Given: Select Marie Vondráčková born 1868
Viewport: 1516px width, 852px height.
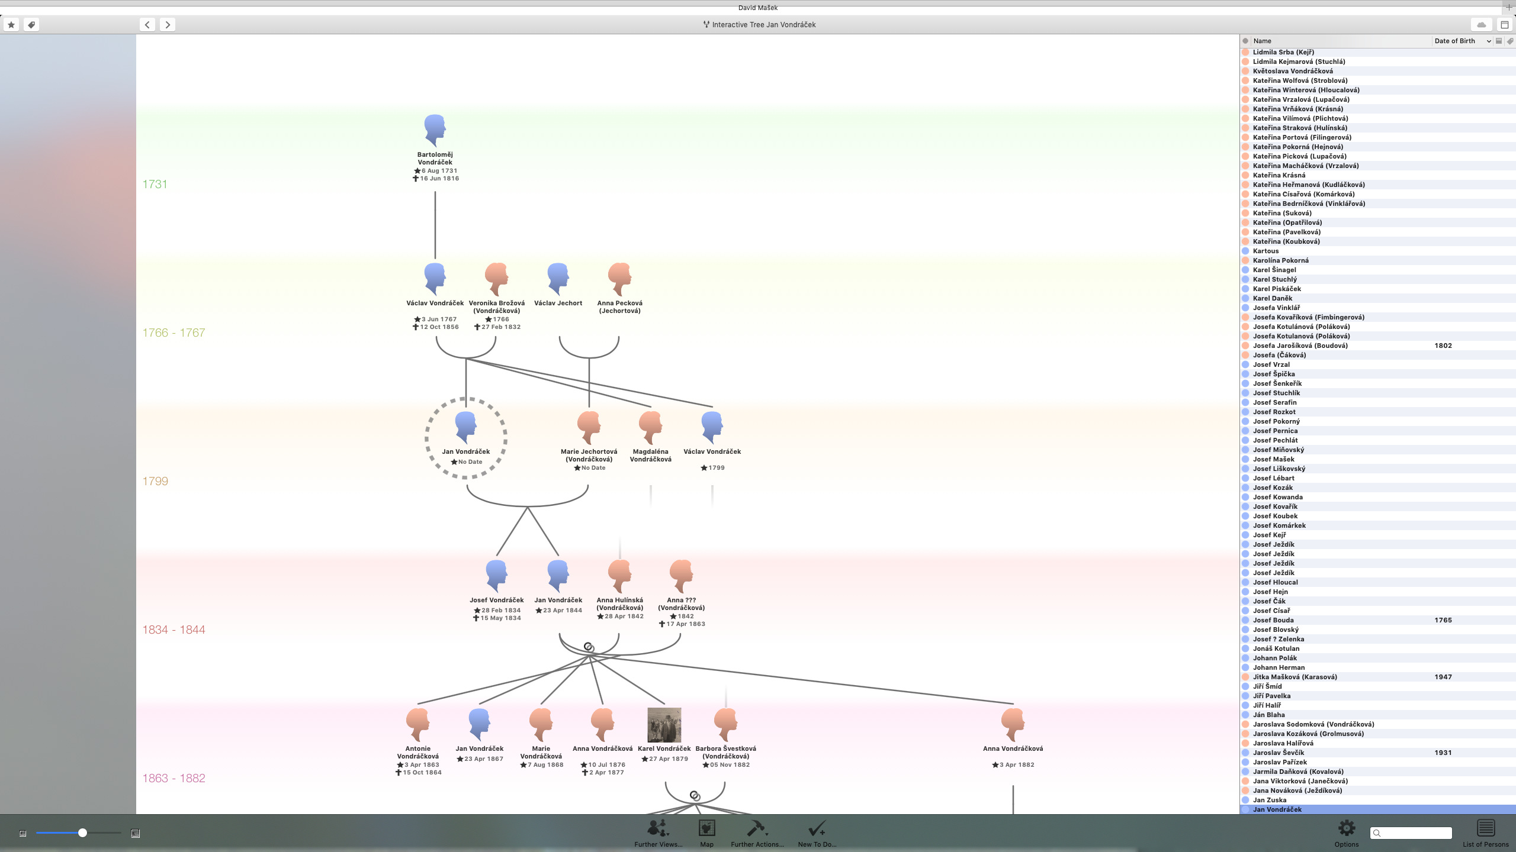Looking at the screenshot, I should 541,738.
